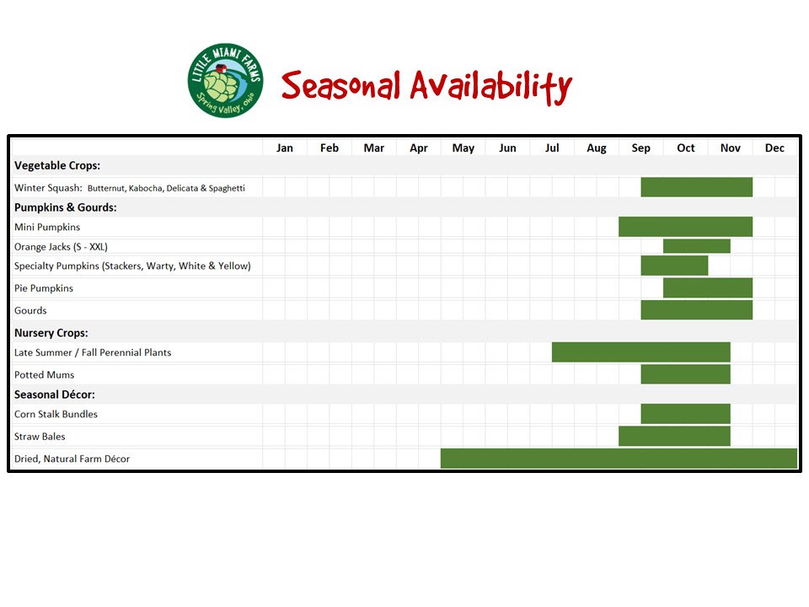The width and height of the screenshot is (809, 607).
Task: Click the Pumpkins & Gourds section heading
Action: (66, 207)
